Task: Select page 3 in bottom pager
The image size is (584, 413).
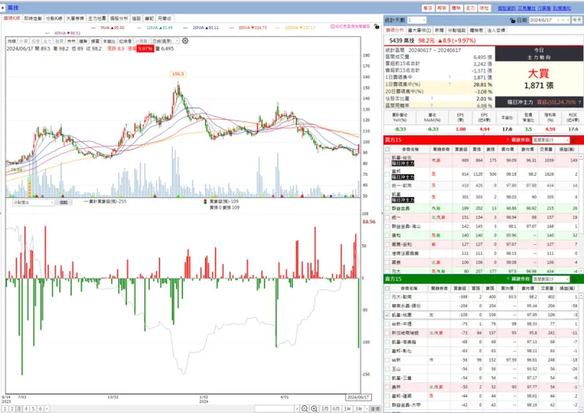Action: coord(19,409)
